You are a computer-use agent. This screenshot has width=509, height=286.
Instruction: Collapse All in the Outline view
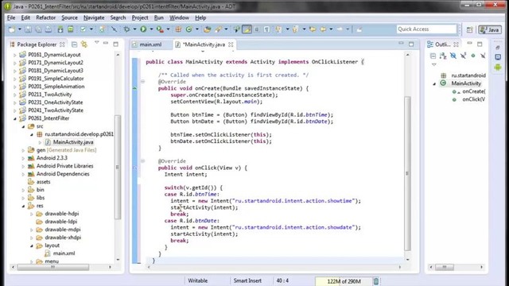(433, 56)
